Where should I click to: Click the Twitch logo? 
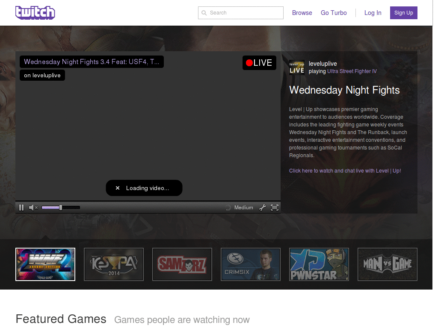[x=35, y=13]
